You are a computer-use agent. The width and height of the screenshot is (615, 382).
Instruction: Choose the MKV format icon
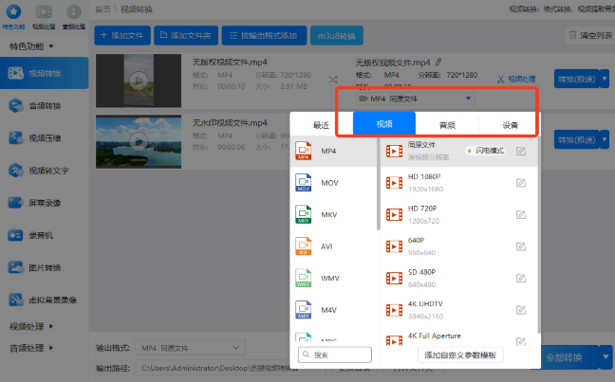pyautogui.click(x=303, y=214)
